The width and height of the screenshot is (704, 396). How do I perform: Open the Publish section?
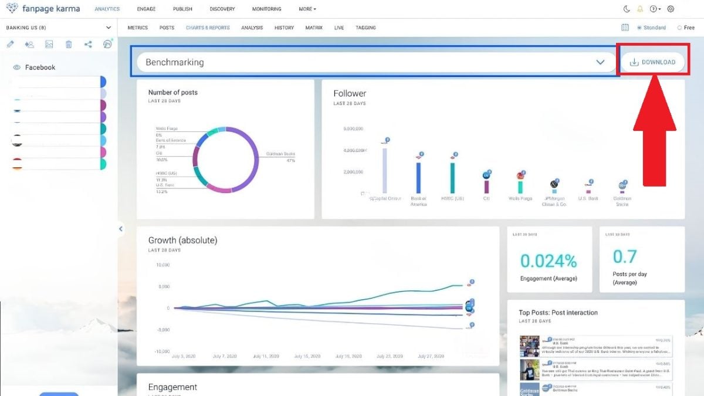tap(182, 9)
